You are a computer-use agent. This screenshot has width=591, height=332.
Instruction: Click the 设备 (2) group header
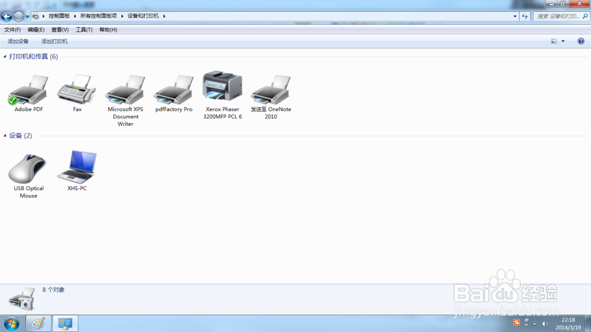[x=20, y=136]
